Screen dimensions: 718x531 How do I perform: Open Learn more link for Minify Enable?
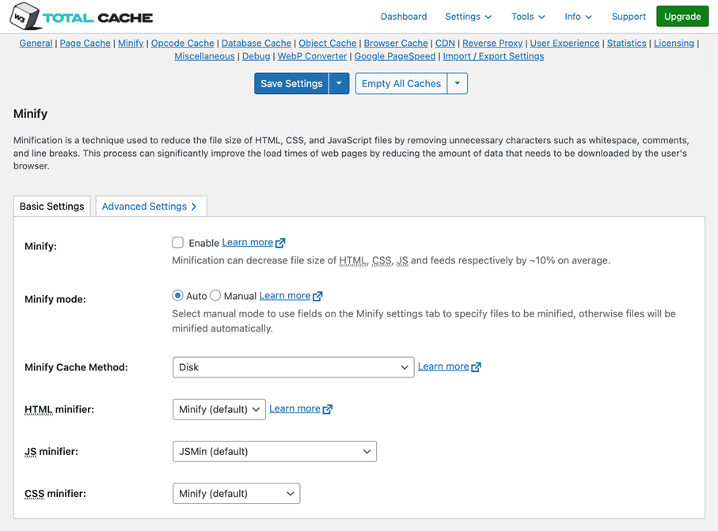coord(248,243)
